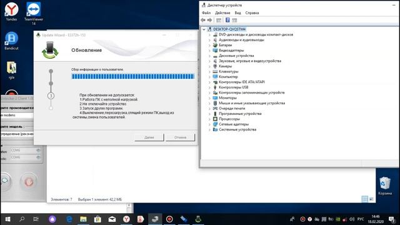The image size is (400, 225).
Task: Expand Батареи node
Action: click(x=209, y=45)
